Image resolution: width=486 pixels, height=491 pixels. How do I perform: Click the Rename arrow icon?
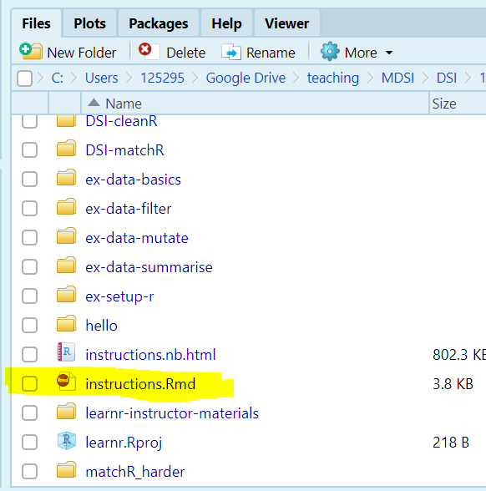click(231, 52)
